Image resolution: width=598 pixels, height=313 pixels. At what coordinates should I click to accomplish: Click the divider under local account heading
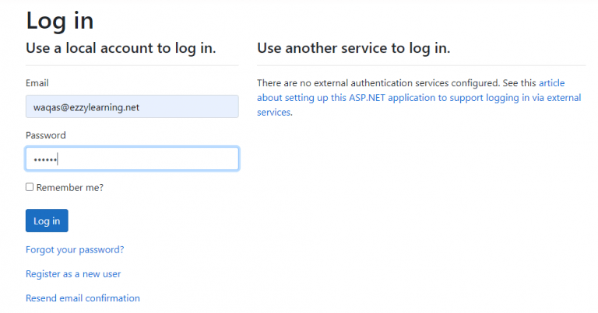click(x=132, y=65)
